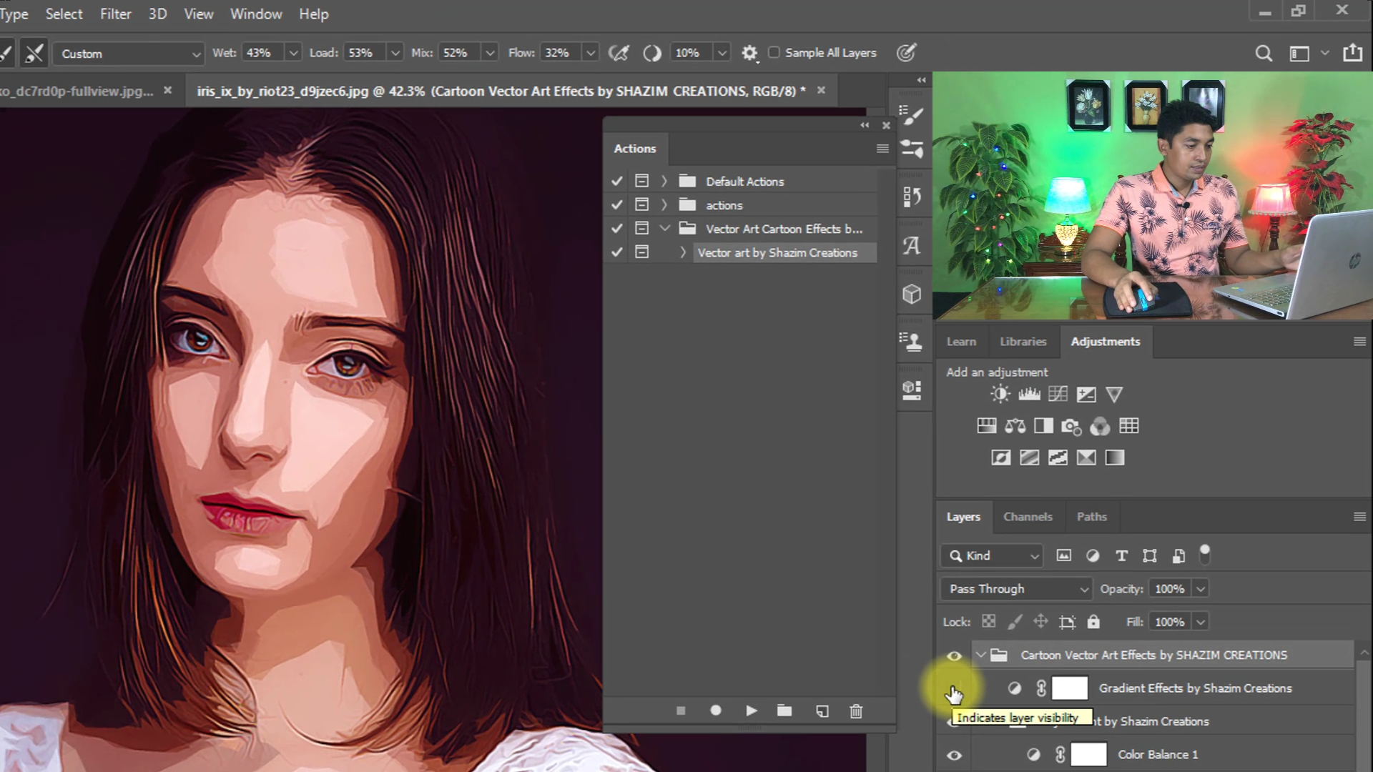Viewport: 1373px width, 772px height.
Task: Enable Sample All Layers checkbox
Action: click(x=774, y=52)
